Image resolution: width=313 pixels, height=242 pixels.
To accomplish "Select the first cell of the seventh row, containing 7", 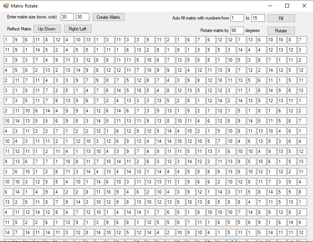I will 8,101.
